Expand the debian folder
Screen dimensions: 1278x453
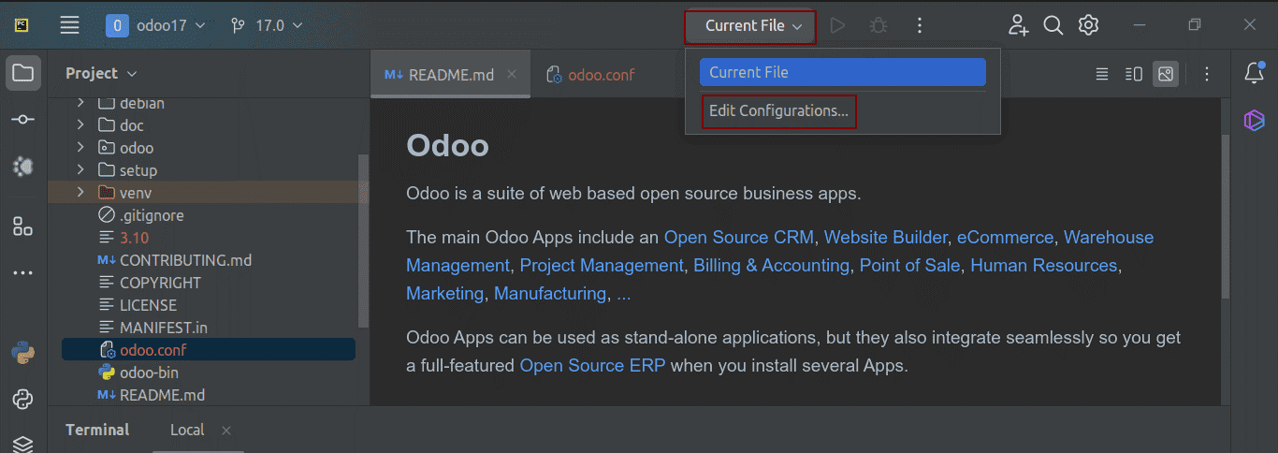(80, 103)
